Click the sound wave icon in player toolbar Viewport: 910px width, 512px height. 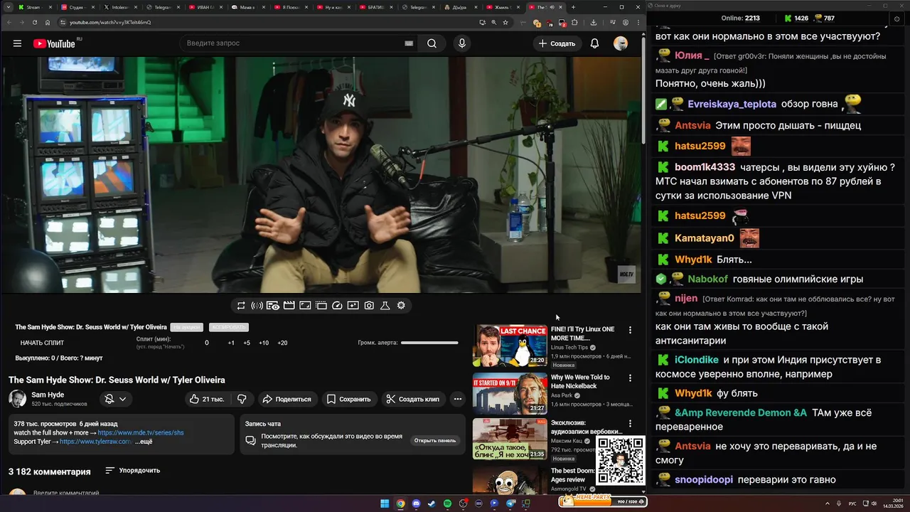257,305
